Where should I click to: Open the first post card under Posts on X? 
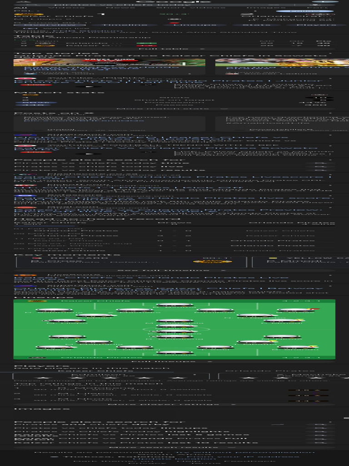[109, 124]
